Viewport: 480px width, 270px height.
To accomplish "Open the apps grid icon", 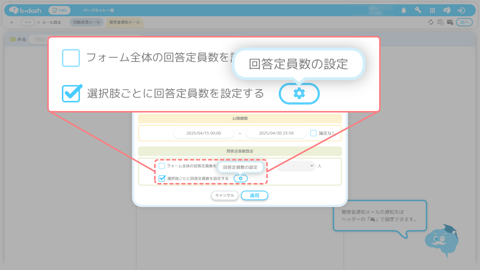I will coord(432,10).
